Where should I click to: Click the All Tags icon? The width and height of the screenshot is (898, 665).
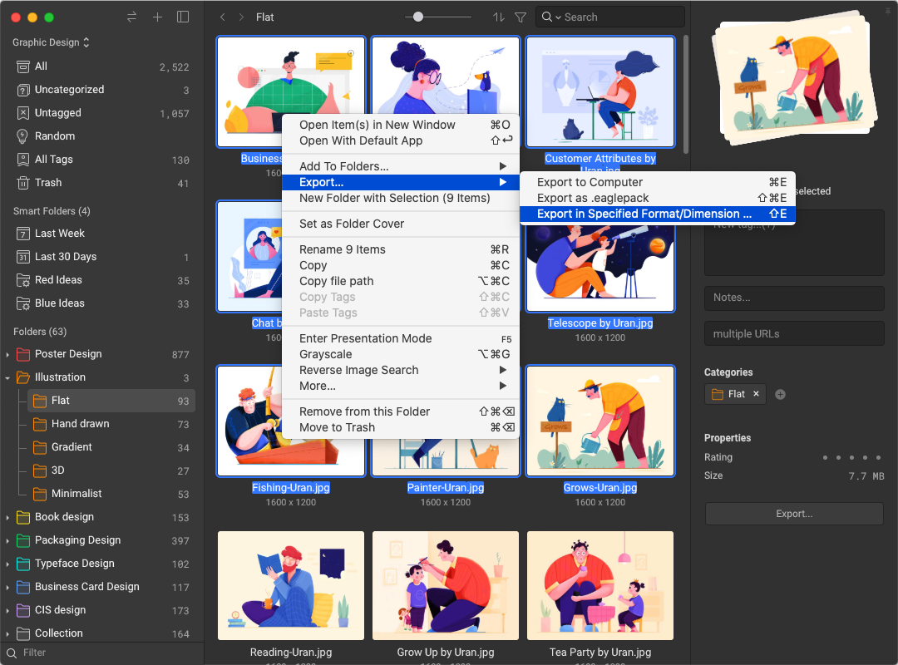(x=23, y=160)
